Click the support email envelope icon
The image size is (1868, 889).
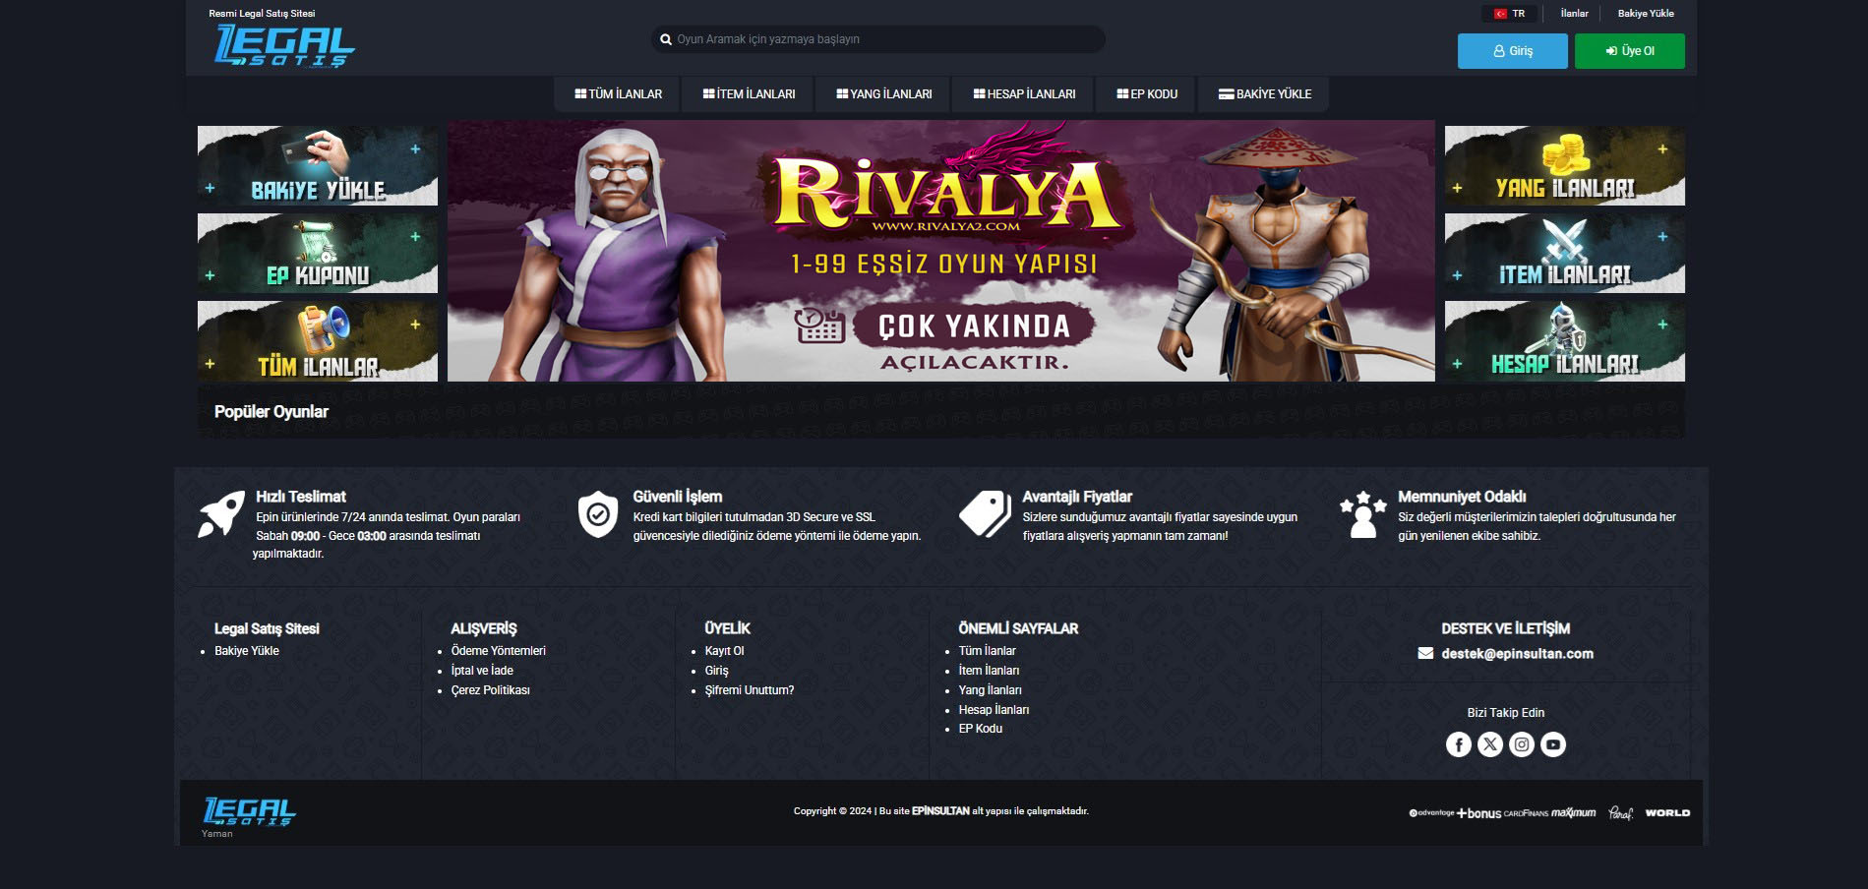pyautogui.click(x=1425, y=653)
